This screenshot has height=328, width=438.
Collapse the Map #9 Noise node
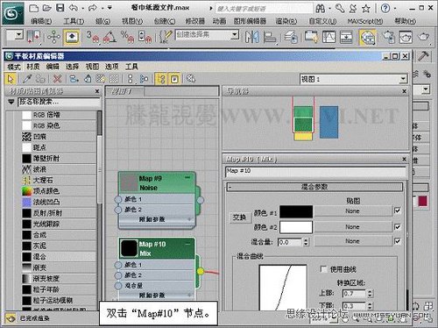tap(187, 178)
